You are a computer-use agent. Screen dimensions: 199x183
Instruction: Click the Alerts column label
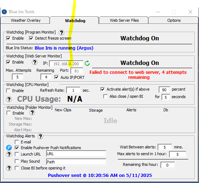tap(131, 110)
